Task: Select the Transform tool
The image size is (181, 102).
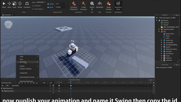Action: (27, 5)
